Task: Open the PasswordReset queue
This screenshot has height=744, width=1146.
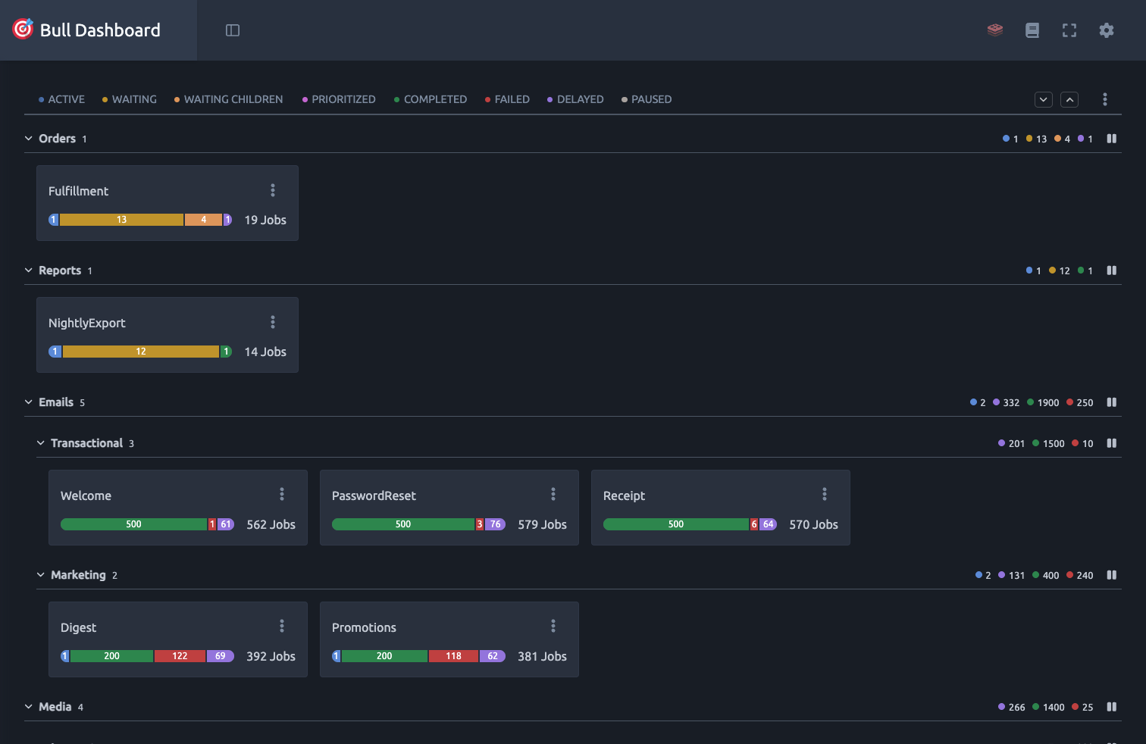Action: click(374, 495)
